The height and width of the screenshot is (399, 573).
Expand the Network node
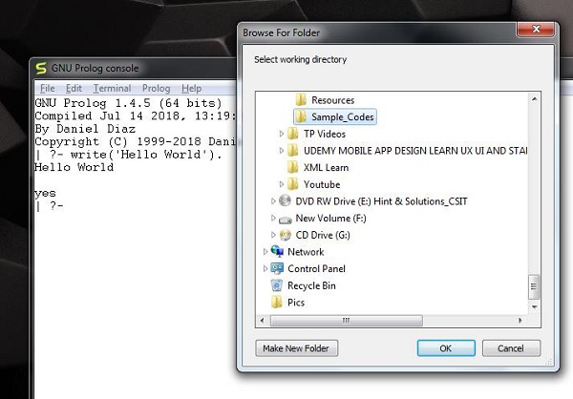click(265, 251)
